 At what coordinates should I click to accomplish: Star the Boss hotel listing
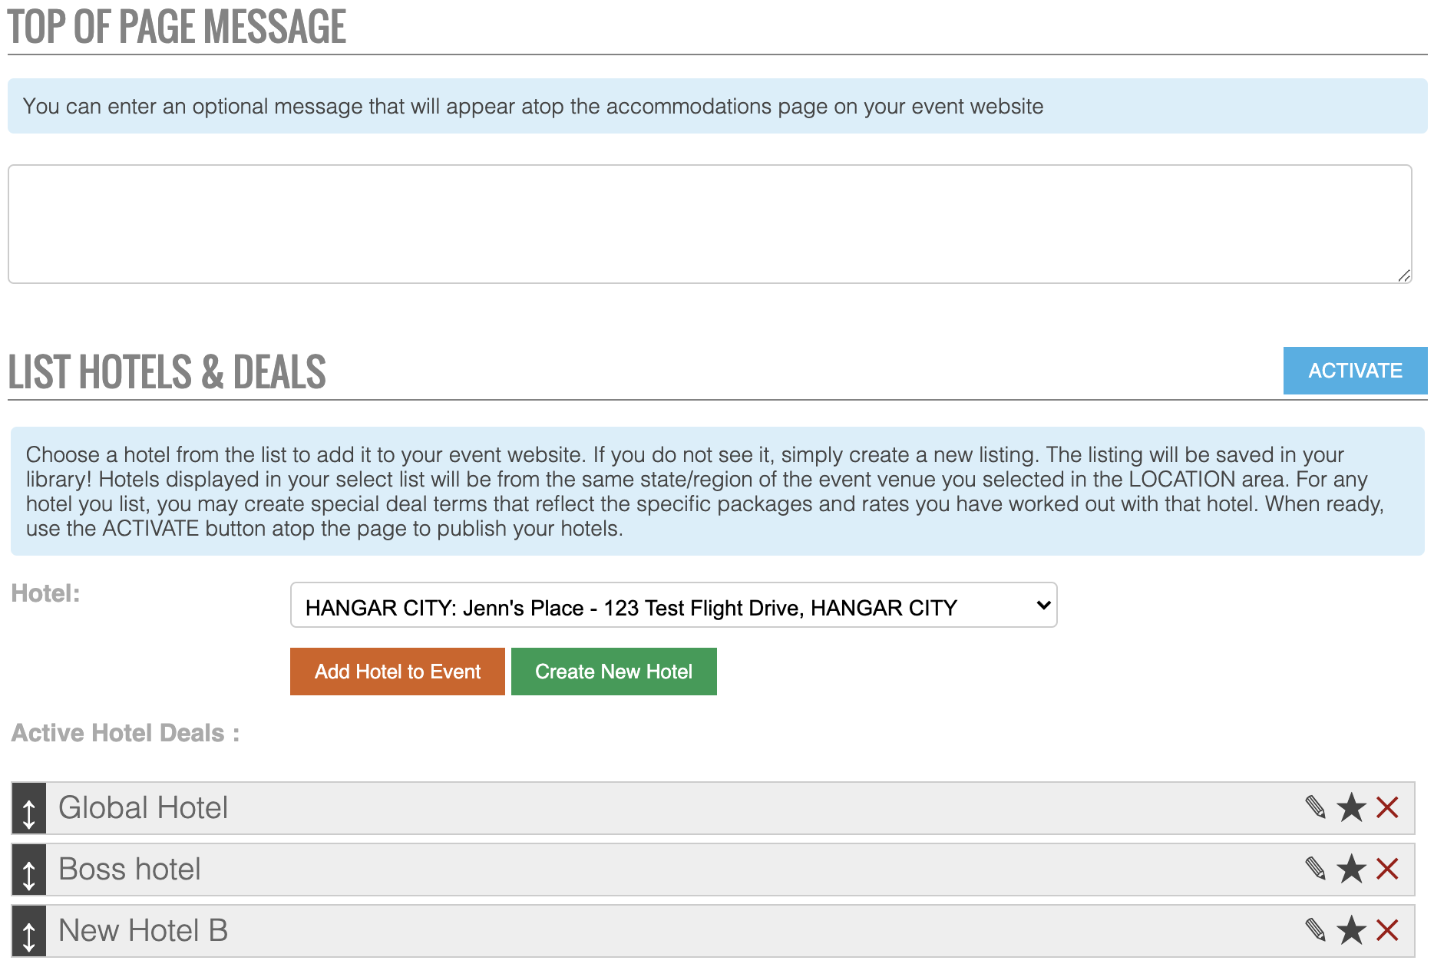tap(1351, 869)
